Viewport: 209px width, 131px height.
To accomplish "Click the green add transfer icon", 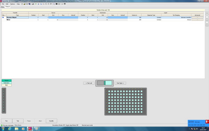I will click(36, 4).
